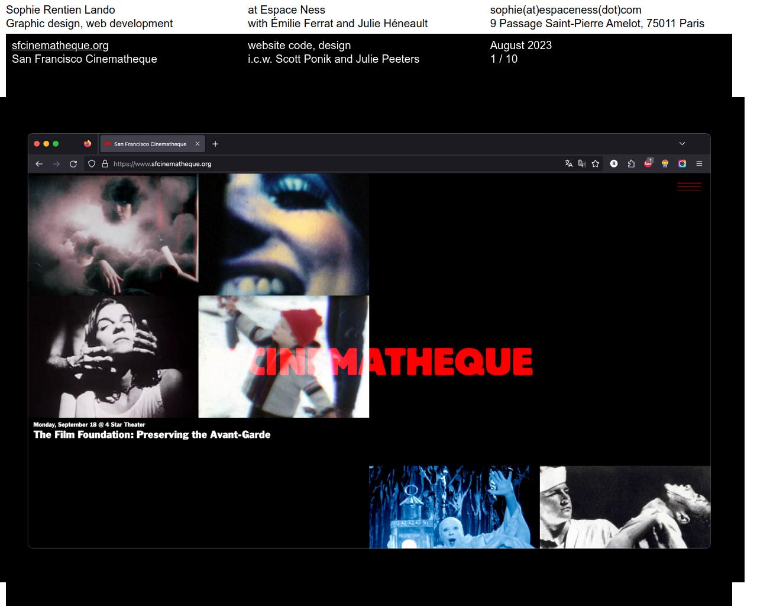Click the rainbow square color extension icon
The image size is (757, 606).
click(682, 164)
